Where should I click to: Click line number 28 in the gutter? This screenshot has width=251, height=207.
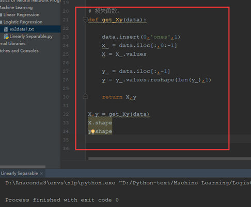point(66,80)
